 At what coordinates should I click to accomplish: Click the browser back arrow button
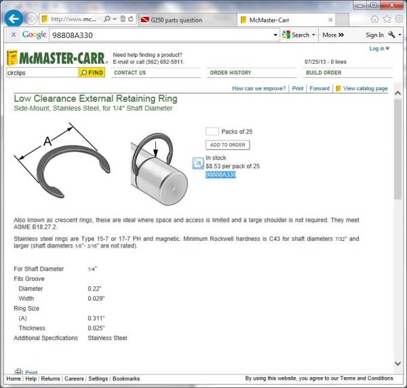coord(14,19)
